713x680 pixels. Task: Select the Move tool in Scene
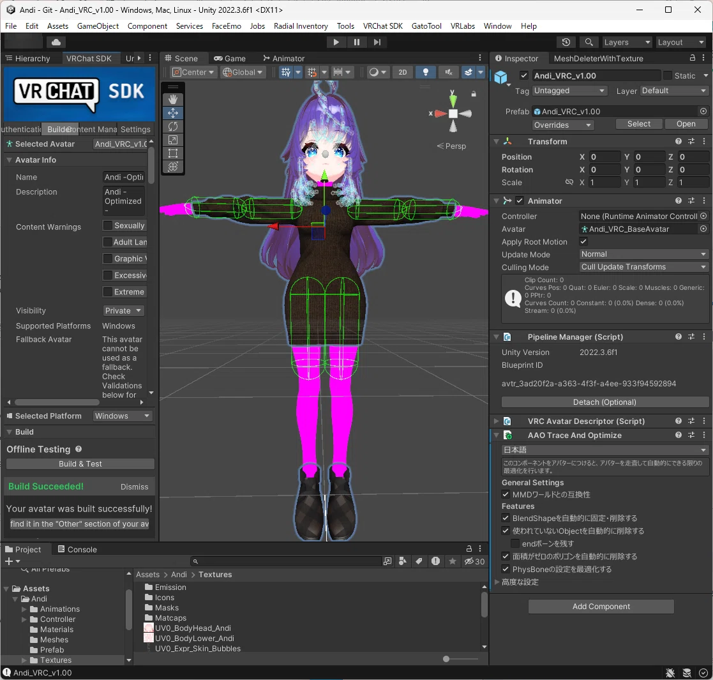click(173, 113)
